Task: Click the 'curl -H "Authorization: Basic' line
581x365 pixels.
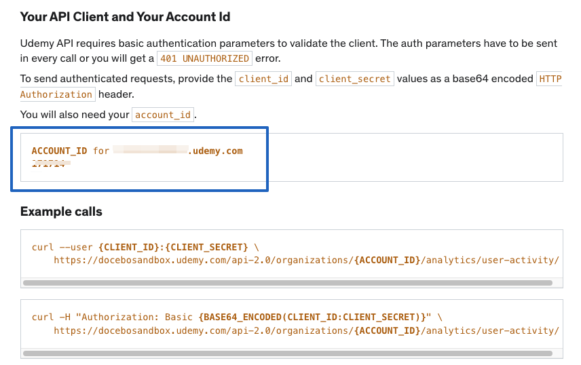Action: [x=237, y=318]
